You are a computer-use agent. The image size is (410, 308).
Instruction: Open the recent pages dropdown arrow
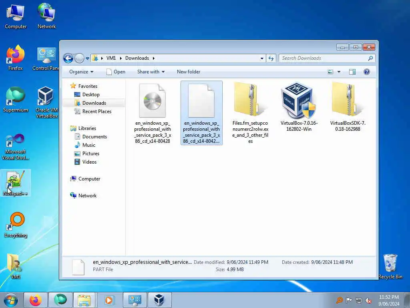[x=87, y=59]
